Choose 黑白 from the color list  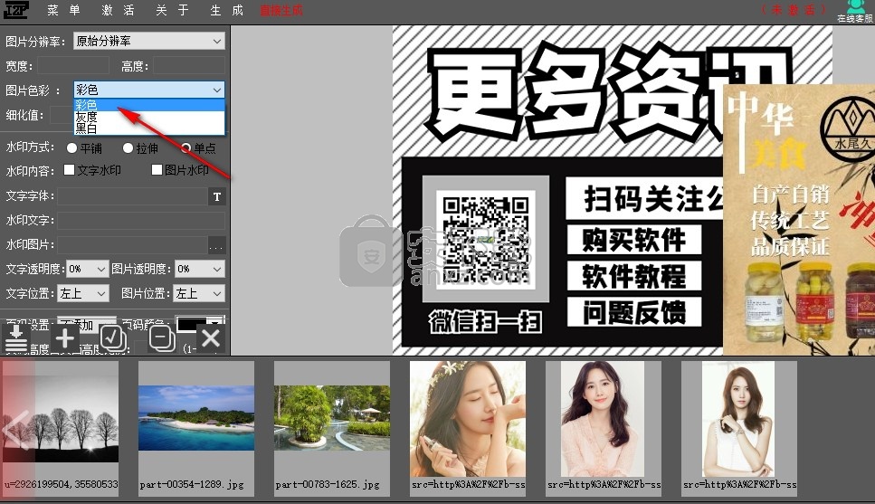pyautogui.click(x=149, y=128)
